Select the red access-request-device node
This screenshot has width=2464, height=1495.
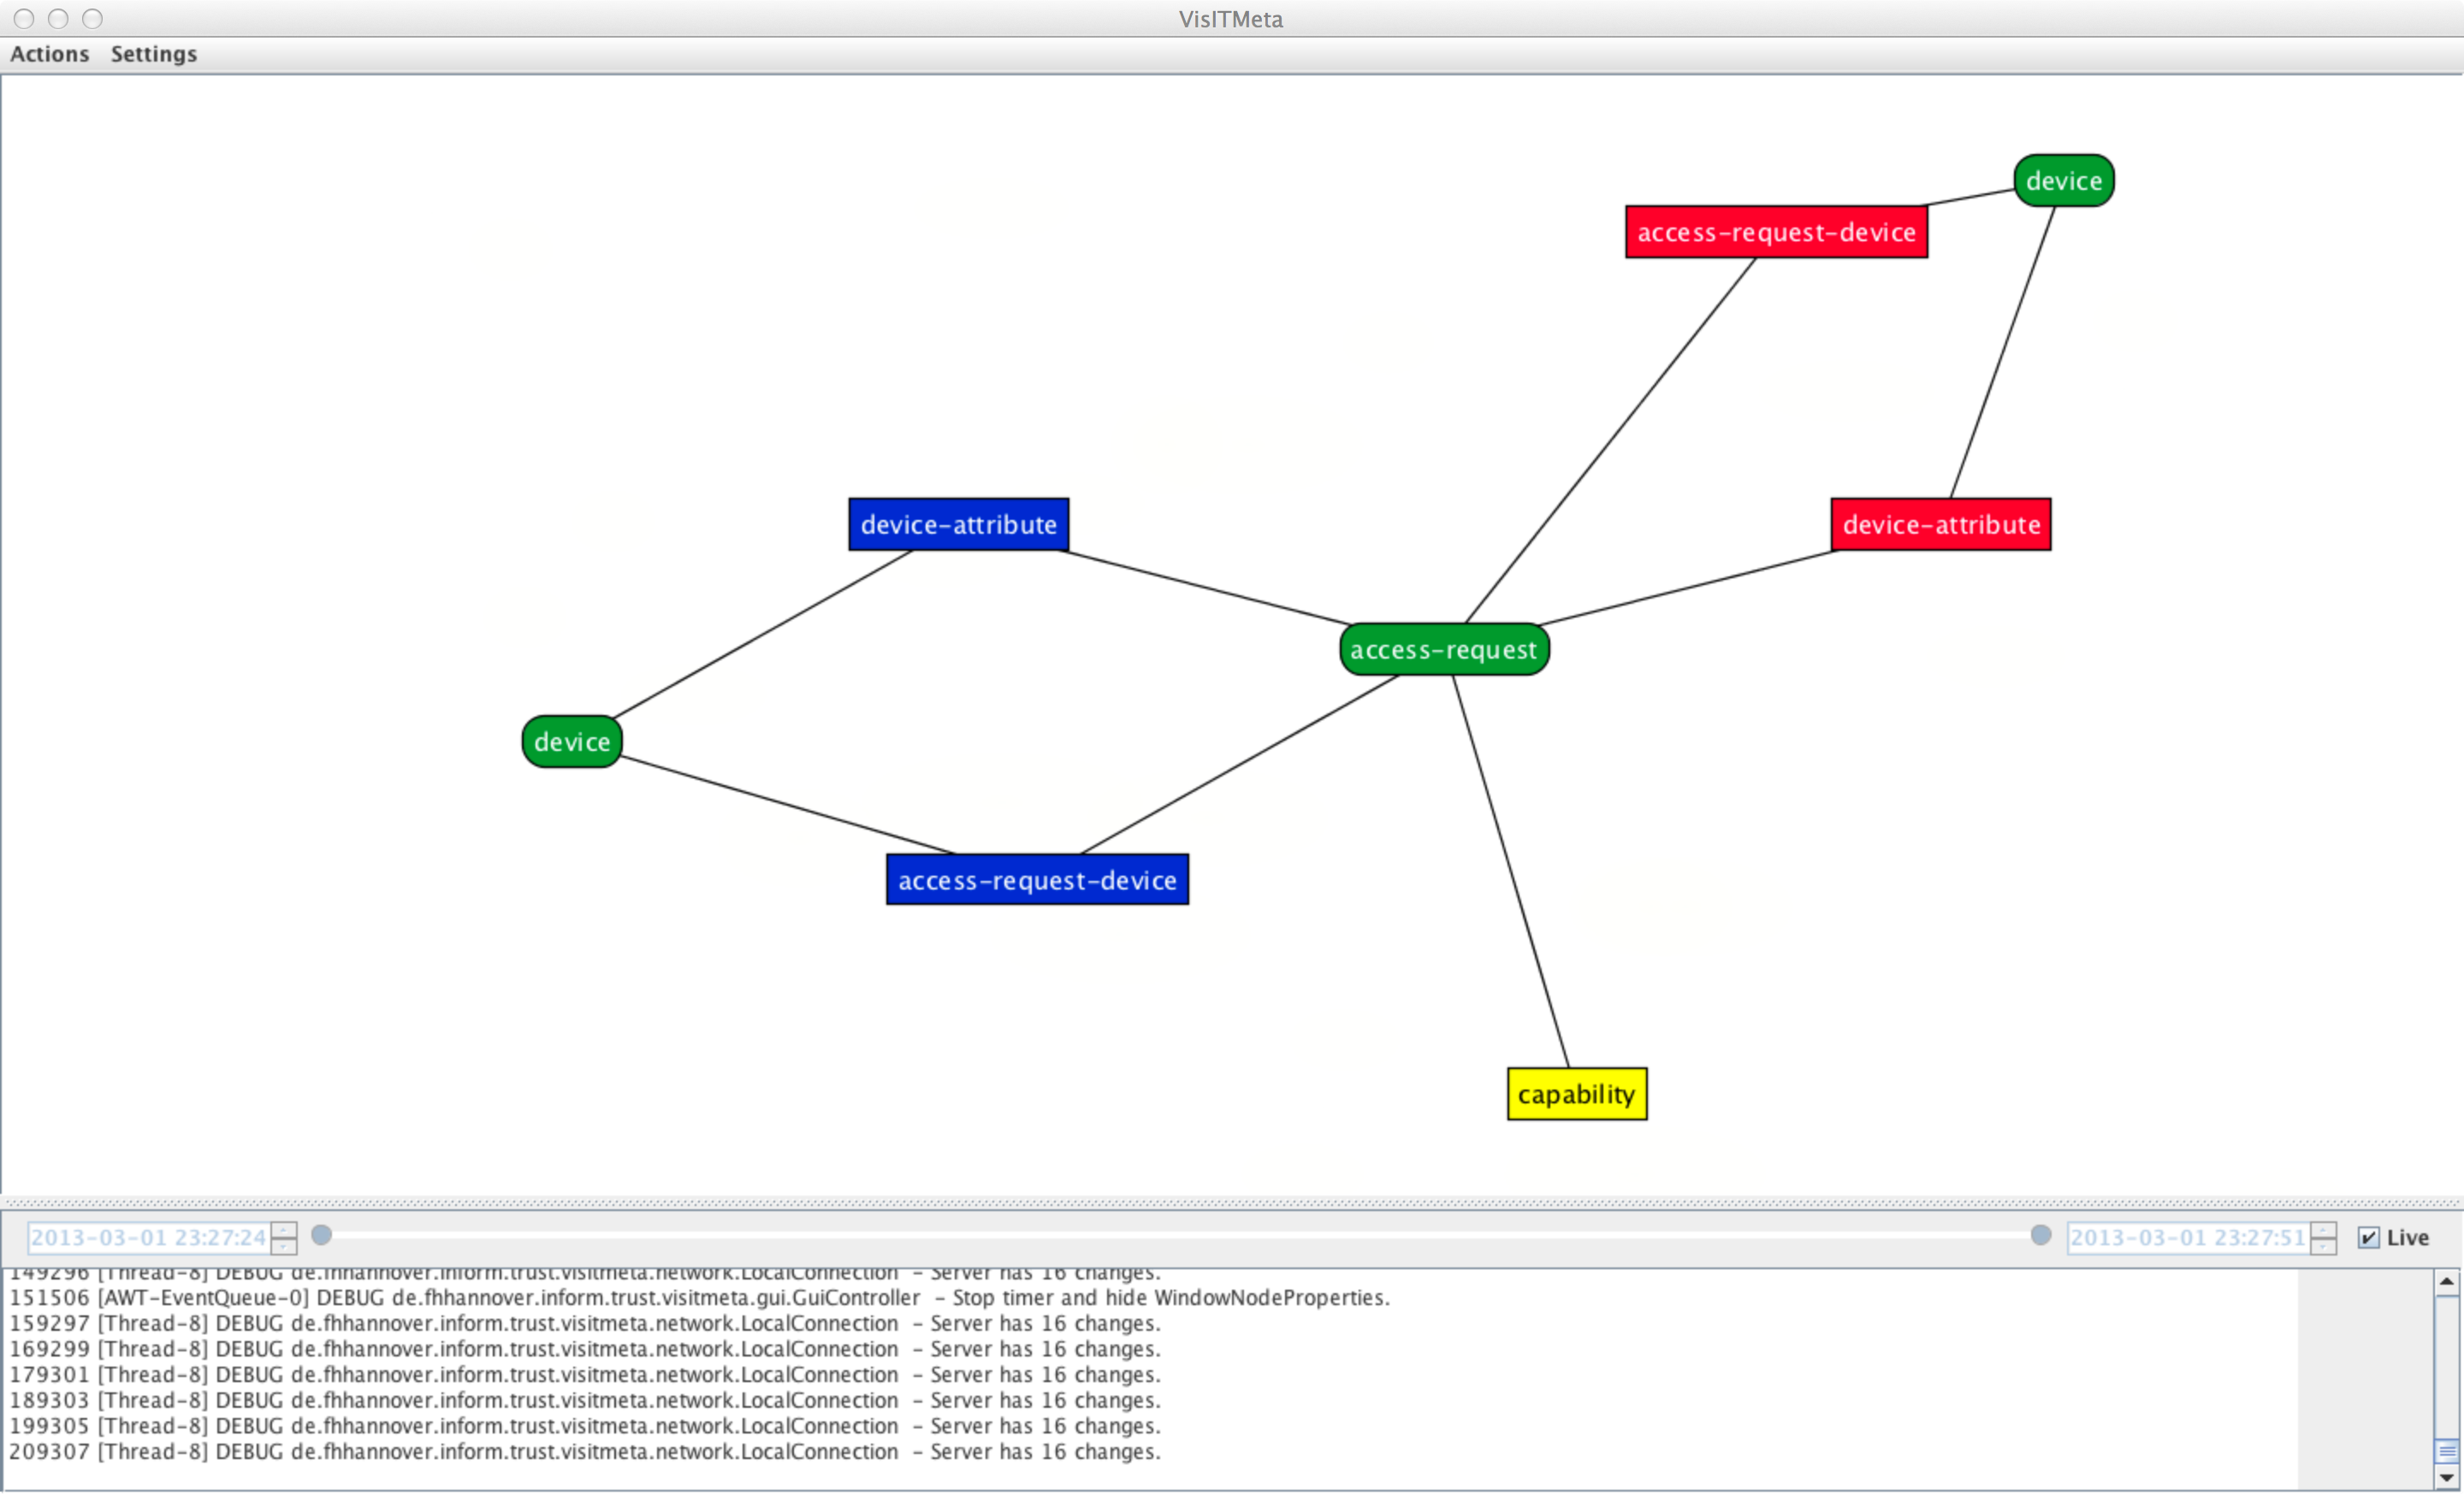click(1776, 232)
